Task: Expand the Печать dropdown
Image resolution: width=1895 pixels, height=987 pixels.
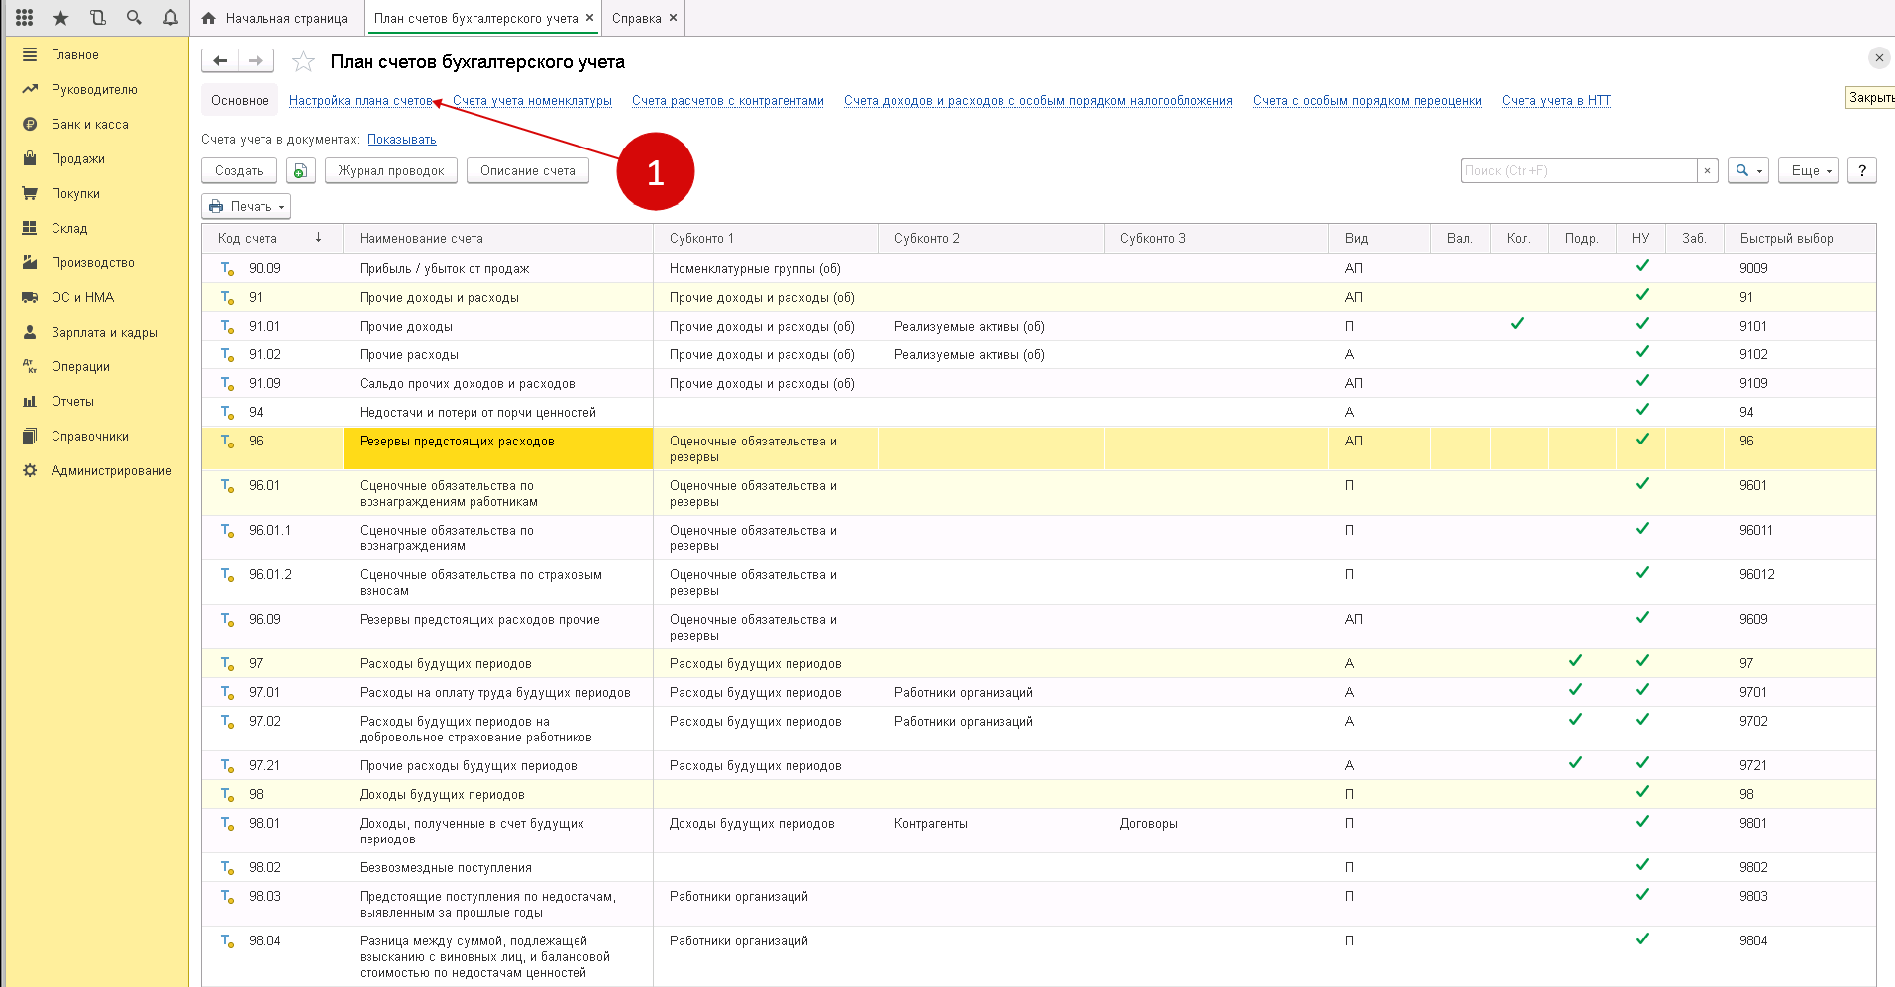Action: click(246, 206)
